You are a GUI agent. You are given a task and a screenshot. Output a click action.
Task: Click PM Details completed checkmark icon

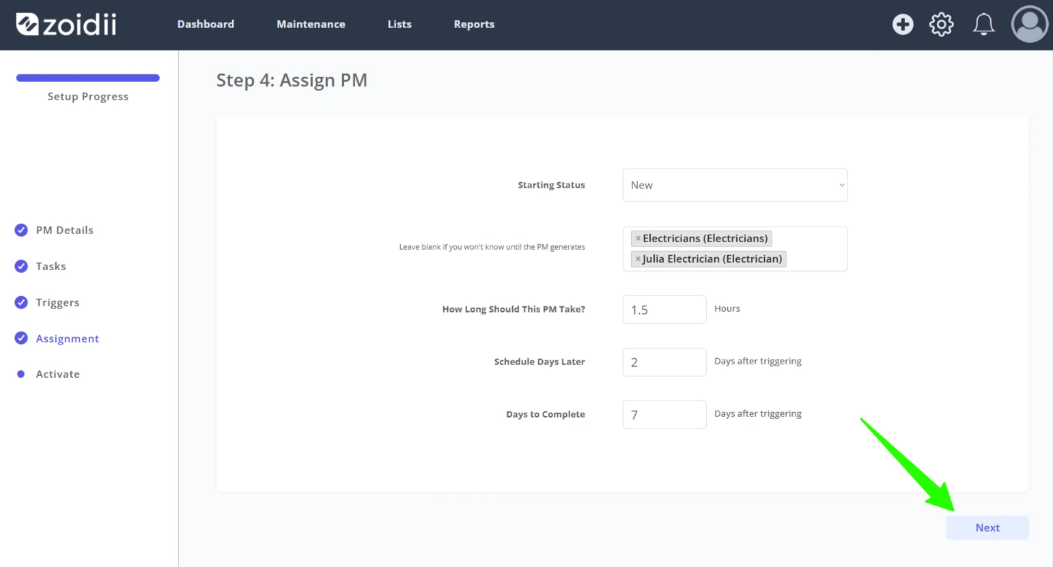21,230
